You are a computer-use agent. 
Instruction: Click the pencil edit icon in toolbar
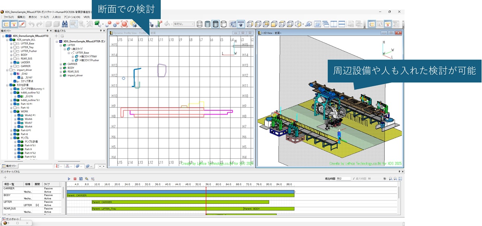tap(22, 24)
